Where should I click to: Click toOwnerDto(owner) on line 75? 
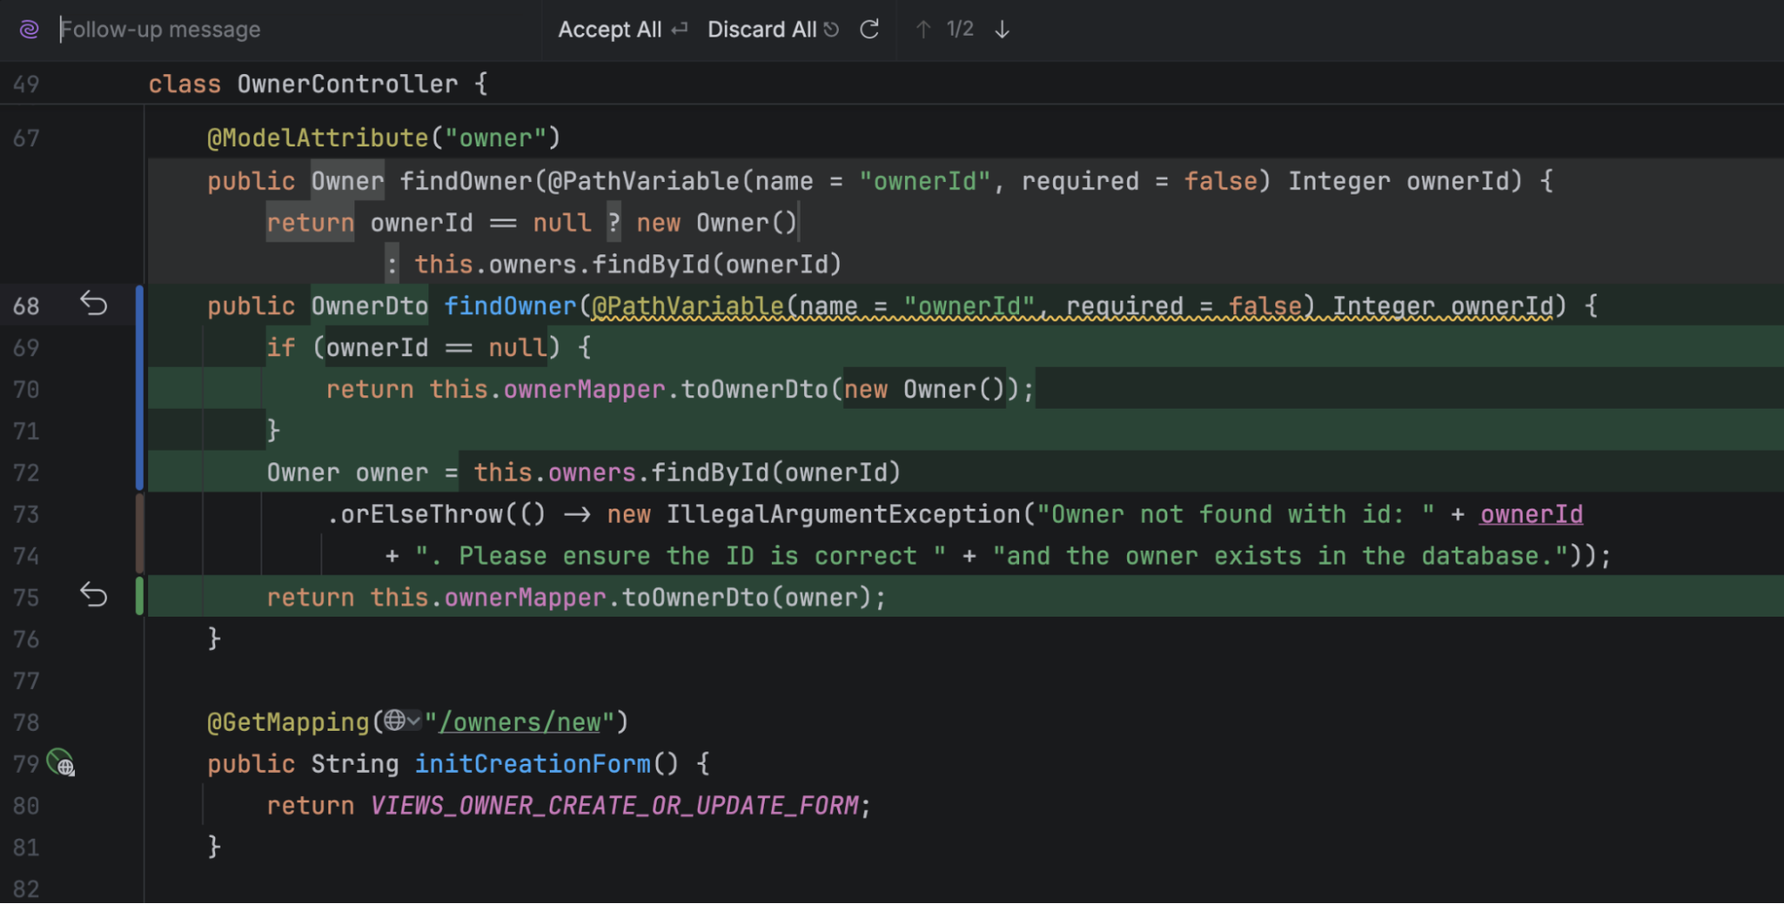746,598
